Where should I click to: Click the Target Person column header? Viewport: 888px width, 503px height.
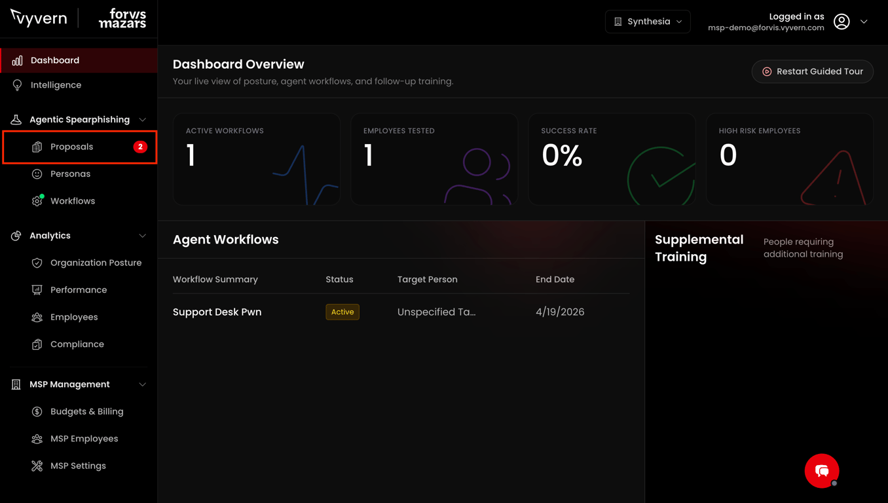pos(428,280)
